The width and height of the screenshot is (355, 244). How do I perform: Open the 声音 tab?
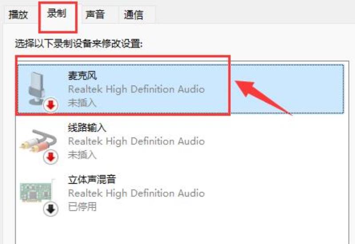click(x=95, y=15)
